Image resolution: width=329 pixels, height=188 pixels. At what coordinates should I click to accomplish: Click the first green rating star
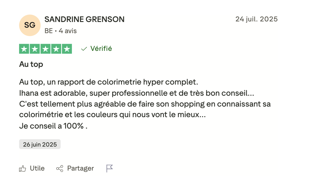coord(24,49)
